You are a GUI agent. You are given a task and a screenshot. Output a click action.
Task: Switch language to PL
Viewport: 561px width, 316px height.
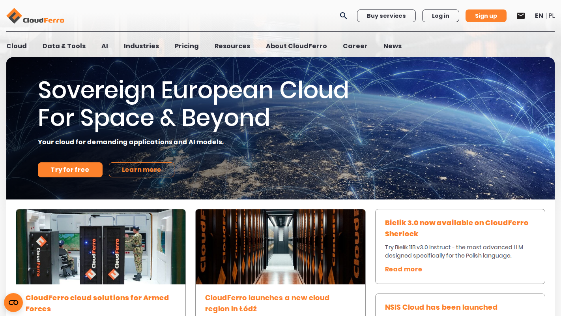(552, 16)
